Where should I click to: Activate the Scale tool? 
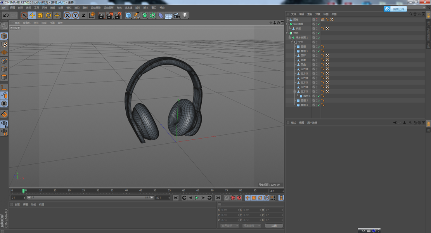click(40, 16)
